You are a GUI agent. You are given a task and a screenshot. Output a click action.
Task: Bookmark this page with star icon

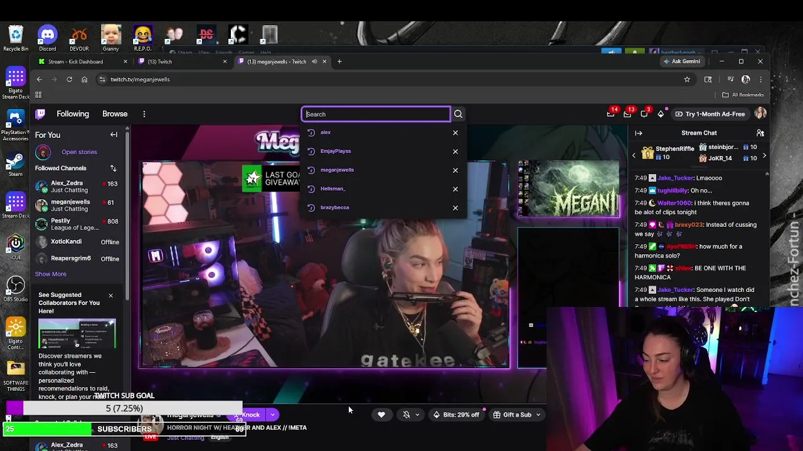[687, 80]
